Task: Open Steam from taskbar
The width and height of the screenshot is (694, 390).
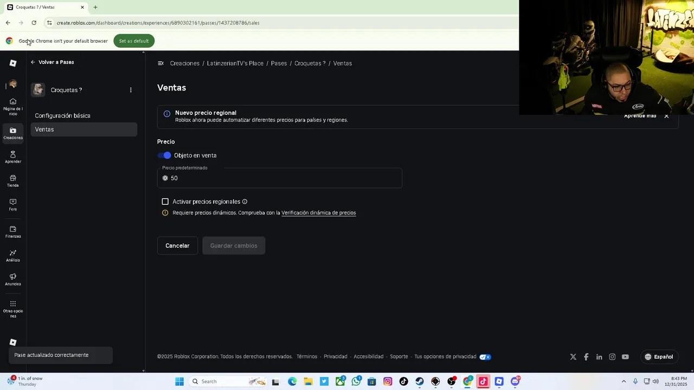Action: click(420, 381)
